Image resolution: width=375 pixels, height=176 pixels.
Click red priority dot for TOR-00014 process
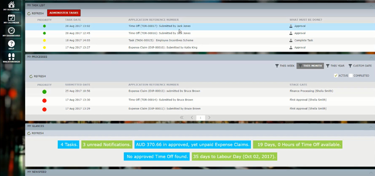coord(44,101)
